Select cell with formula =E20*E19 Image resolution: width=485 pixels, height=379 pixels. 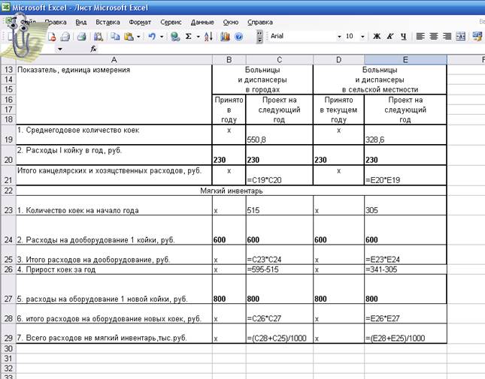coord(405,176)
